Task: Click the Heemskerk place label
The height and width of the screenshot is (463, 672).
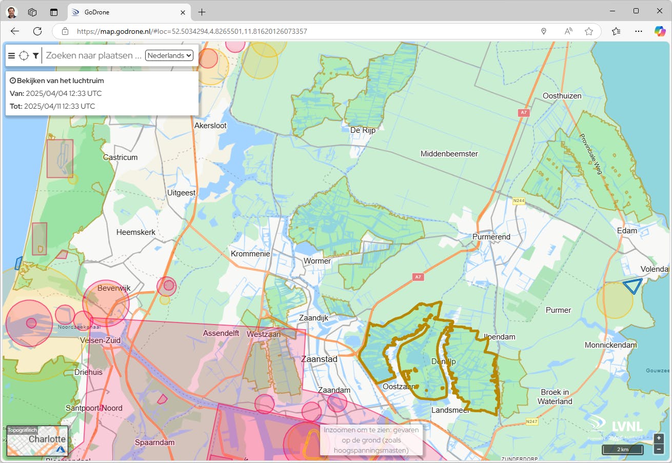Action: (136, 232)
